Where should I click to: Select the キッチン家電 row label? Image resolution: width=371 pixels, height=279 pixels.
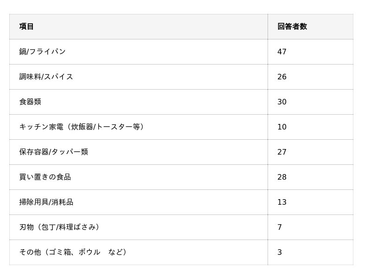pos(82,127)
